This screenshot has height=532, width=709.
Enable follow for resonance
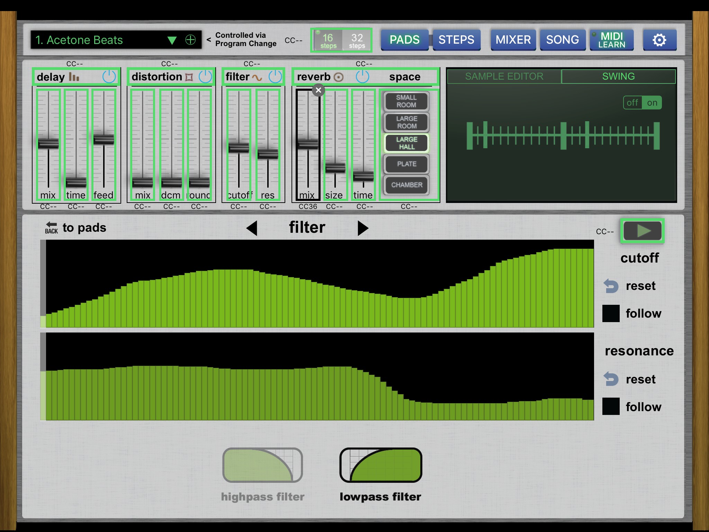click(611, 406)
